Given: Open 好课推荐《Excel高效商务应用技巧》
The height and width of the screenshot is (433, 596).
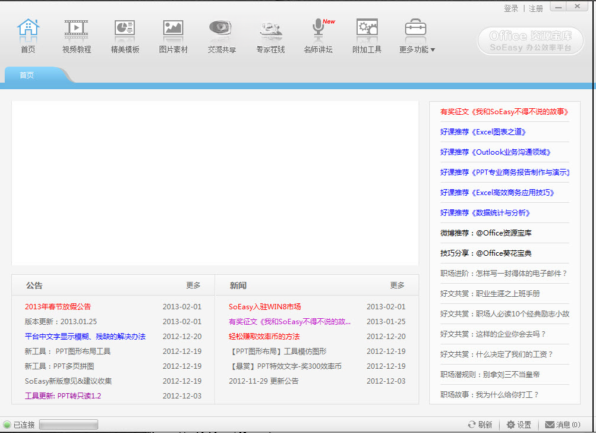Looking at the screenshot, I should [497, 192].
